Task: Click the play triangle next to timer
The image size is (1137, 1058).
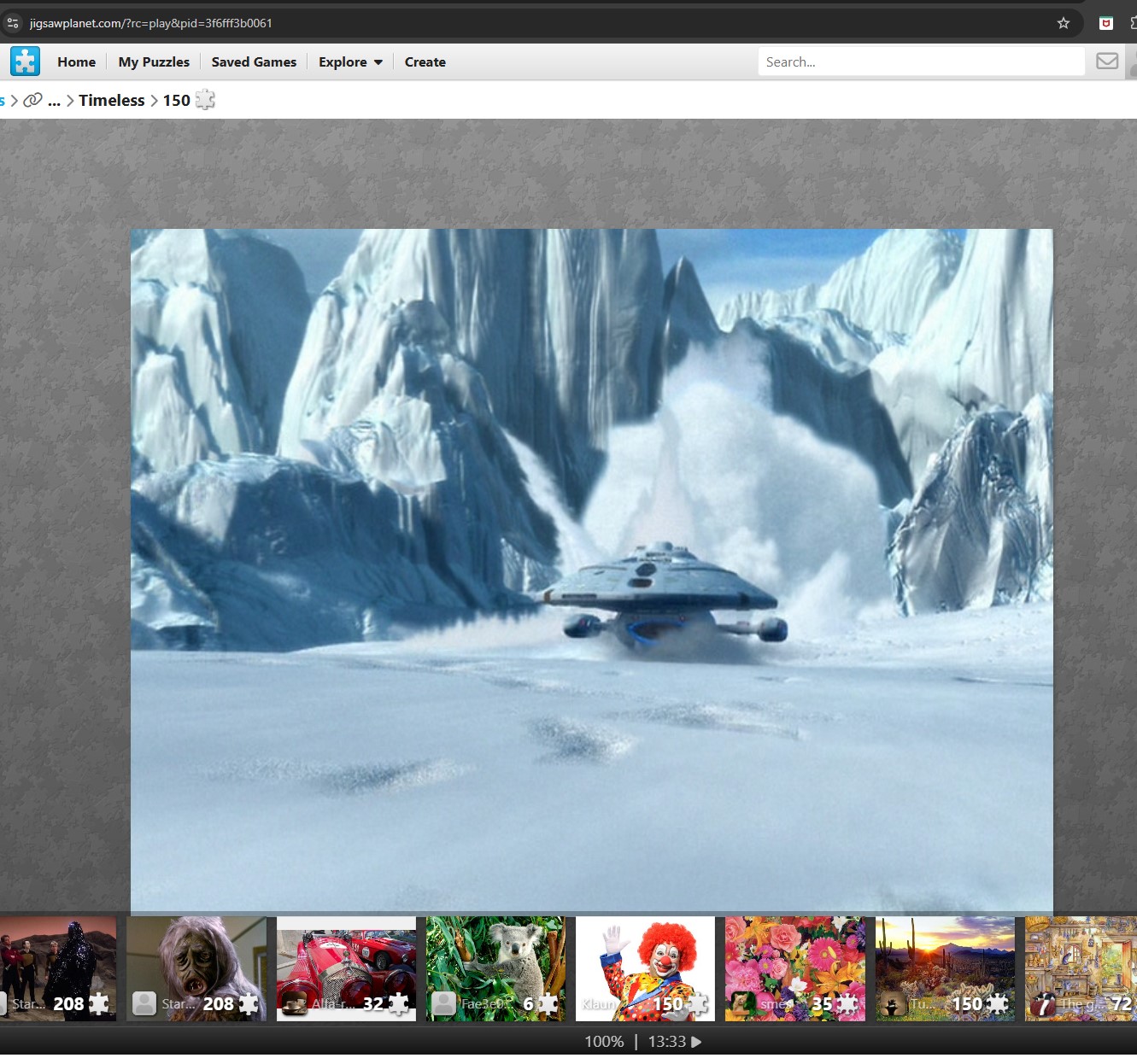Action: 696,1042
